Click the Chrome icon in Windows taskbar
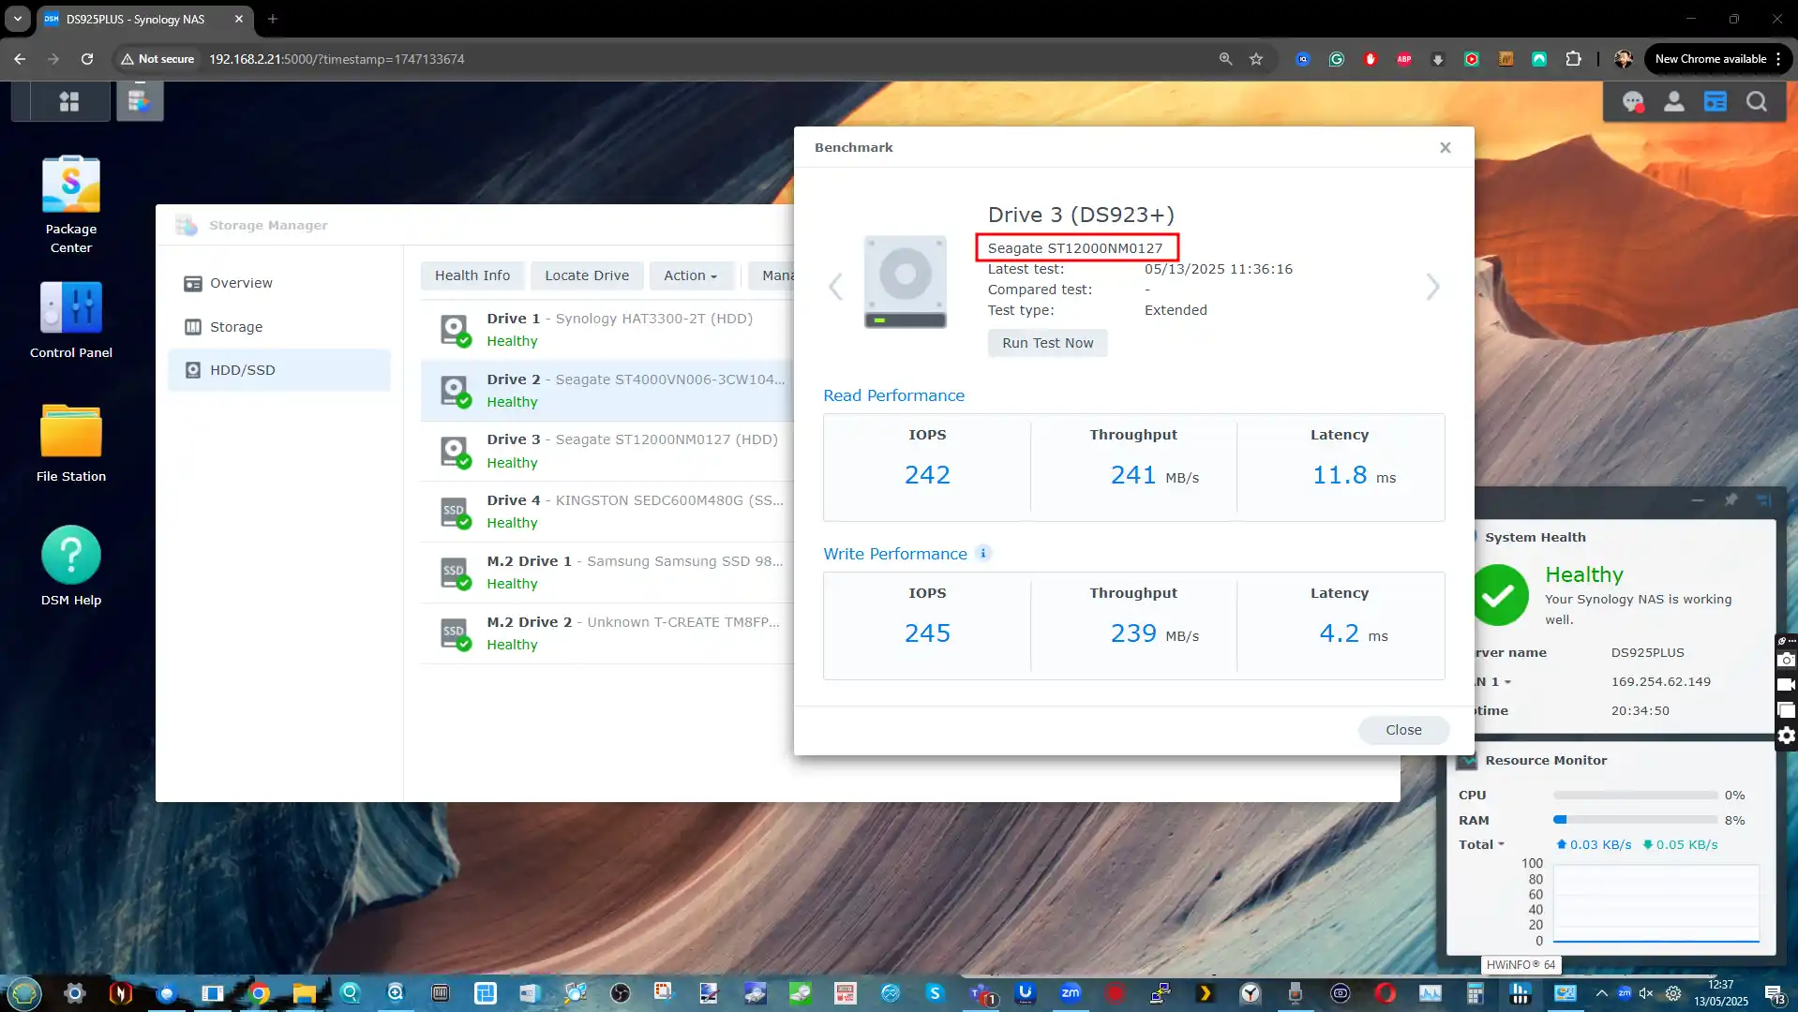The image size is (1798, 1012). tap(260, 993)
